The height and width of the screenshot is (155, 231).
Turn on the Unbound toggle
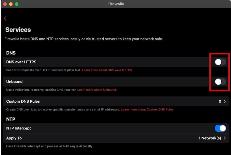tap(220, 82)
